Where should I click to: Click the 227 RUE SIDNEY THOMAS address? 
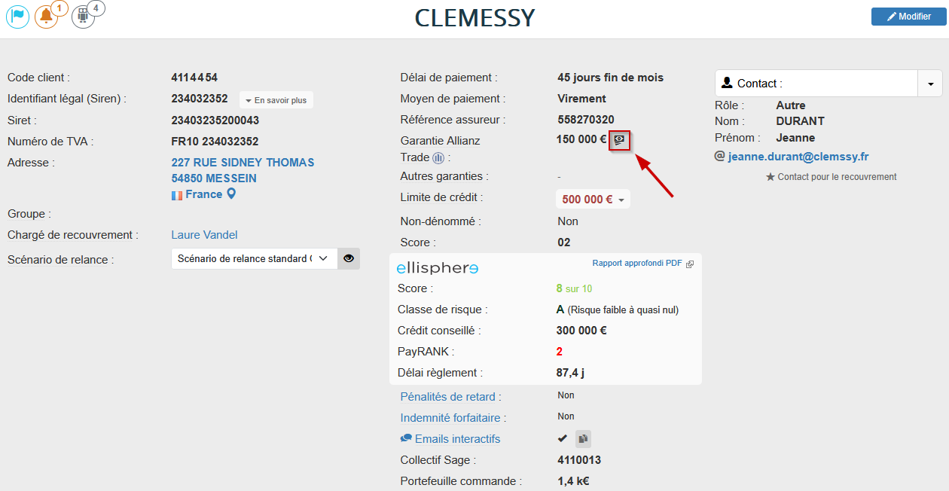click(243, 163)
